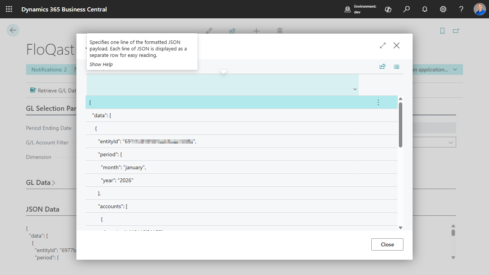Open the page in a new window

click(x=456, y=31)
